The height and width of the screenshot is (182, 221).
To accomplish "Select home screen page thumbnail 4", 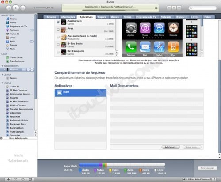I will pyautogui.click(x=191, y=31).
